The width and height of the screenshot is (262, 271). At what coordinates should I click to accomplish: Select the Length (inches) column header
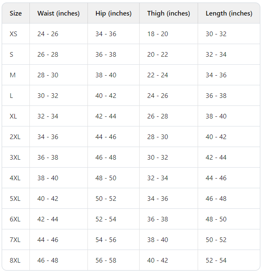click(229, 13)
